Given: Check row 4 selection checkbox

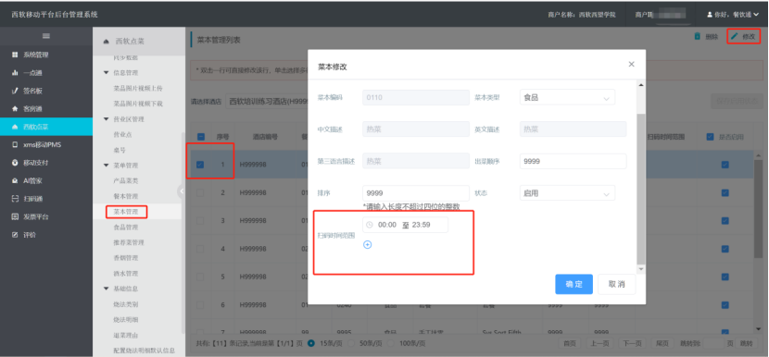Looking at the screenshot, I should coord(200,249).
